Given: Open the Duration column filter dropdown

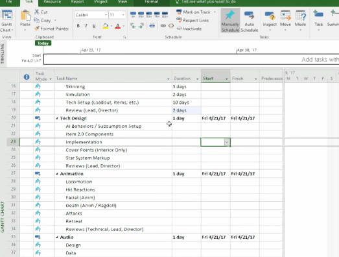Looking at the screenshot, I should [x=198, y=79].
